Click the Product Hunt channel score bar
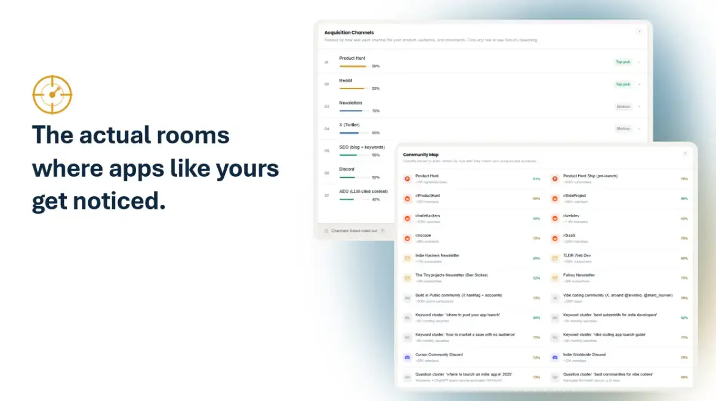716x401 pixels. 355,66
